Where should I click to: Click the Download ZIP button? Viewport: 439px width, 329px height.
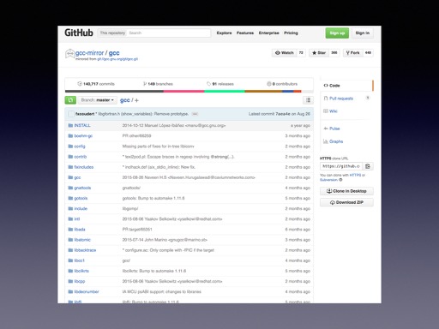(x=346, y=202)
